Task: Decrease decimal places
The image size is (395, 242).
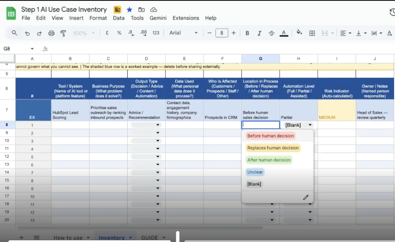Action: point(131,33)
